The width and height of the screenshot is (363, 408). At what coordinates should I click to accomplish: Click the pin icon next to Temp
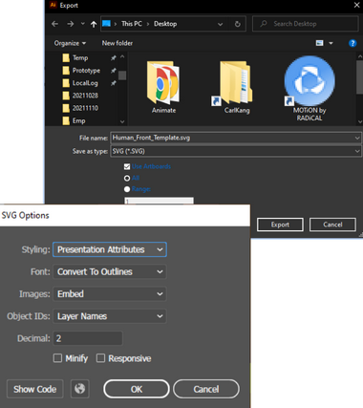(x=113, y=57)
